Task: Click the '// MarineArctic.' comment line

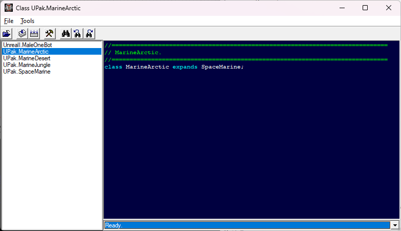Action: click(x=133, y=53)
